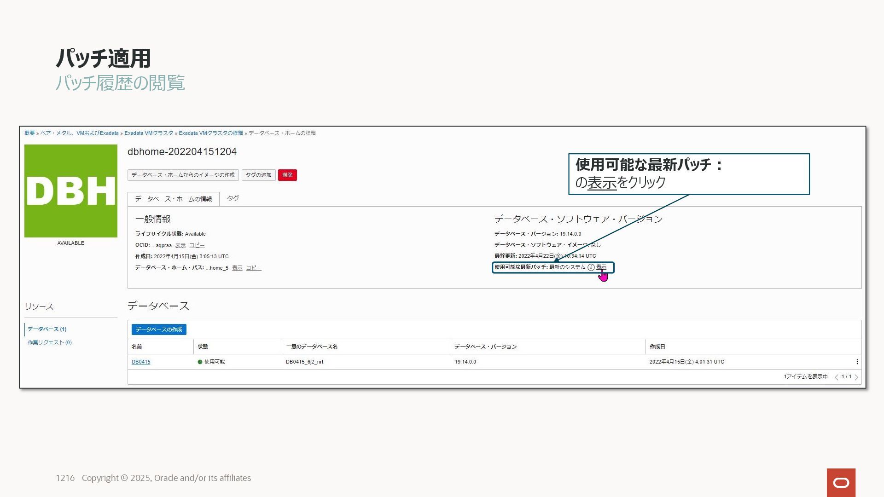Go to the next page with the right chevron

click(856, 377)
